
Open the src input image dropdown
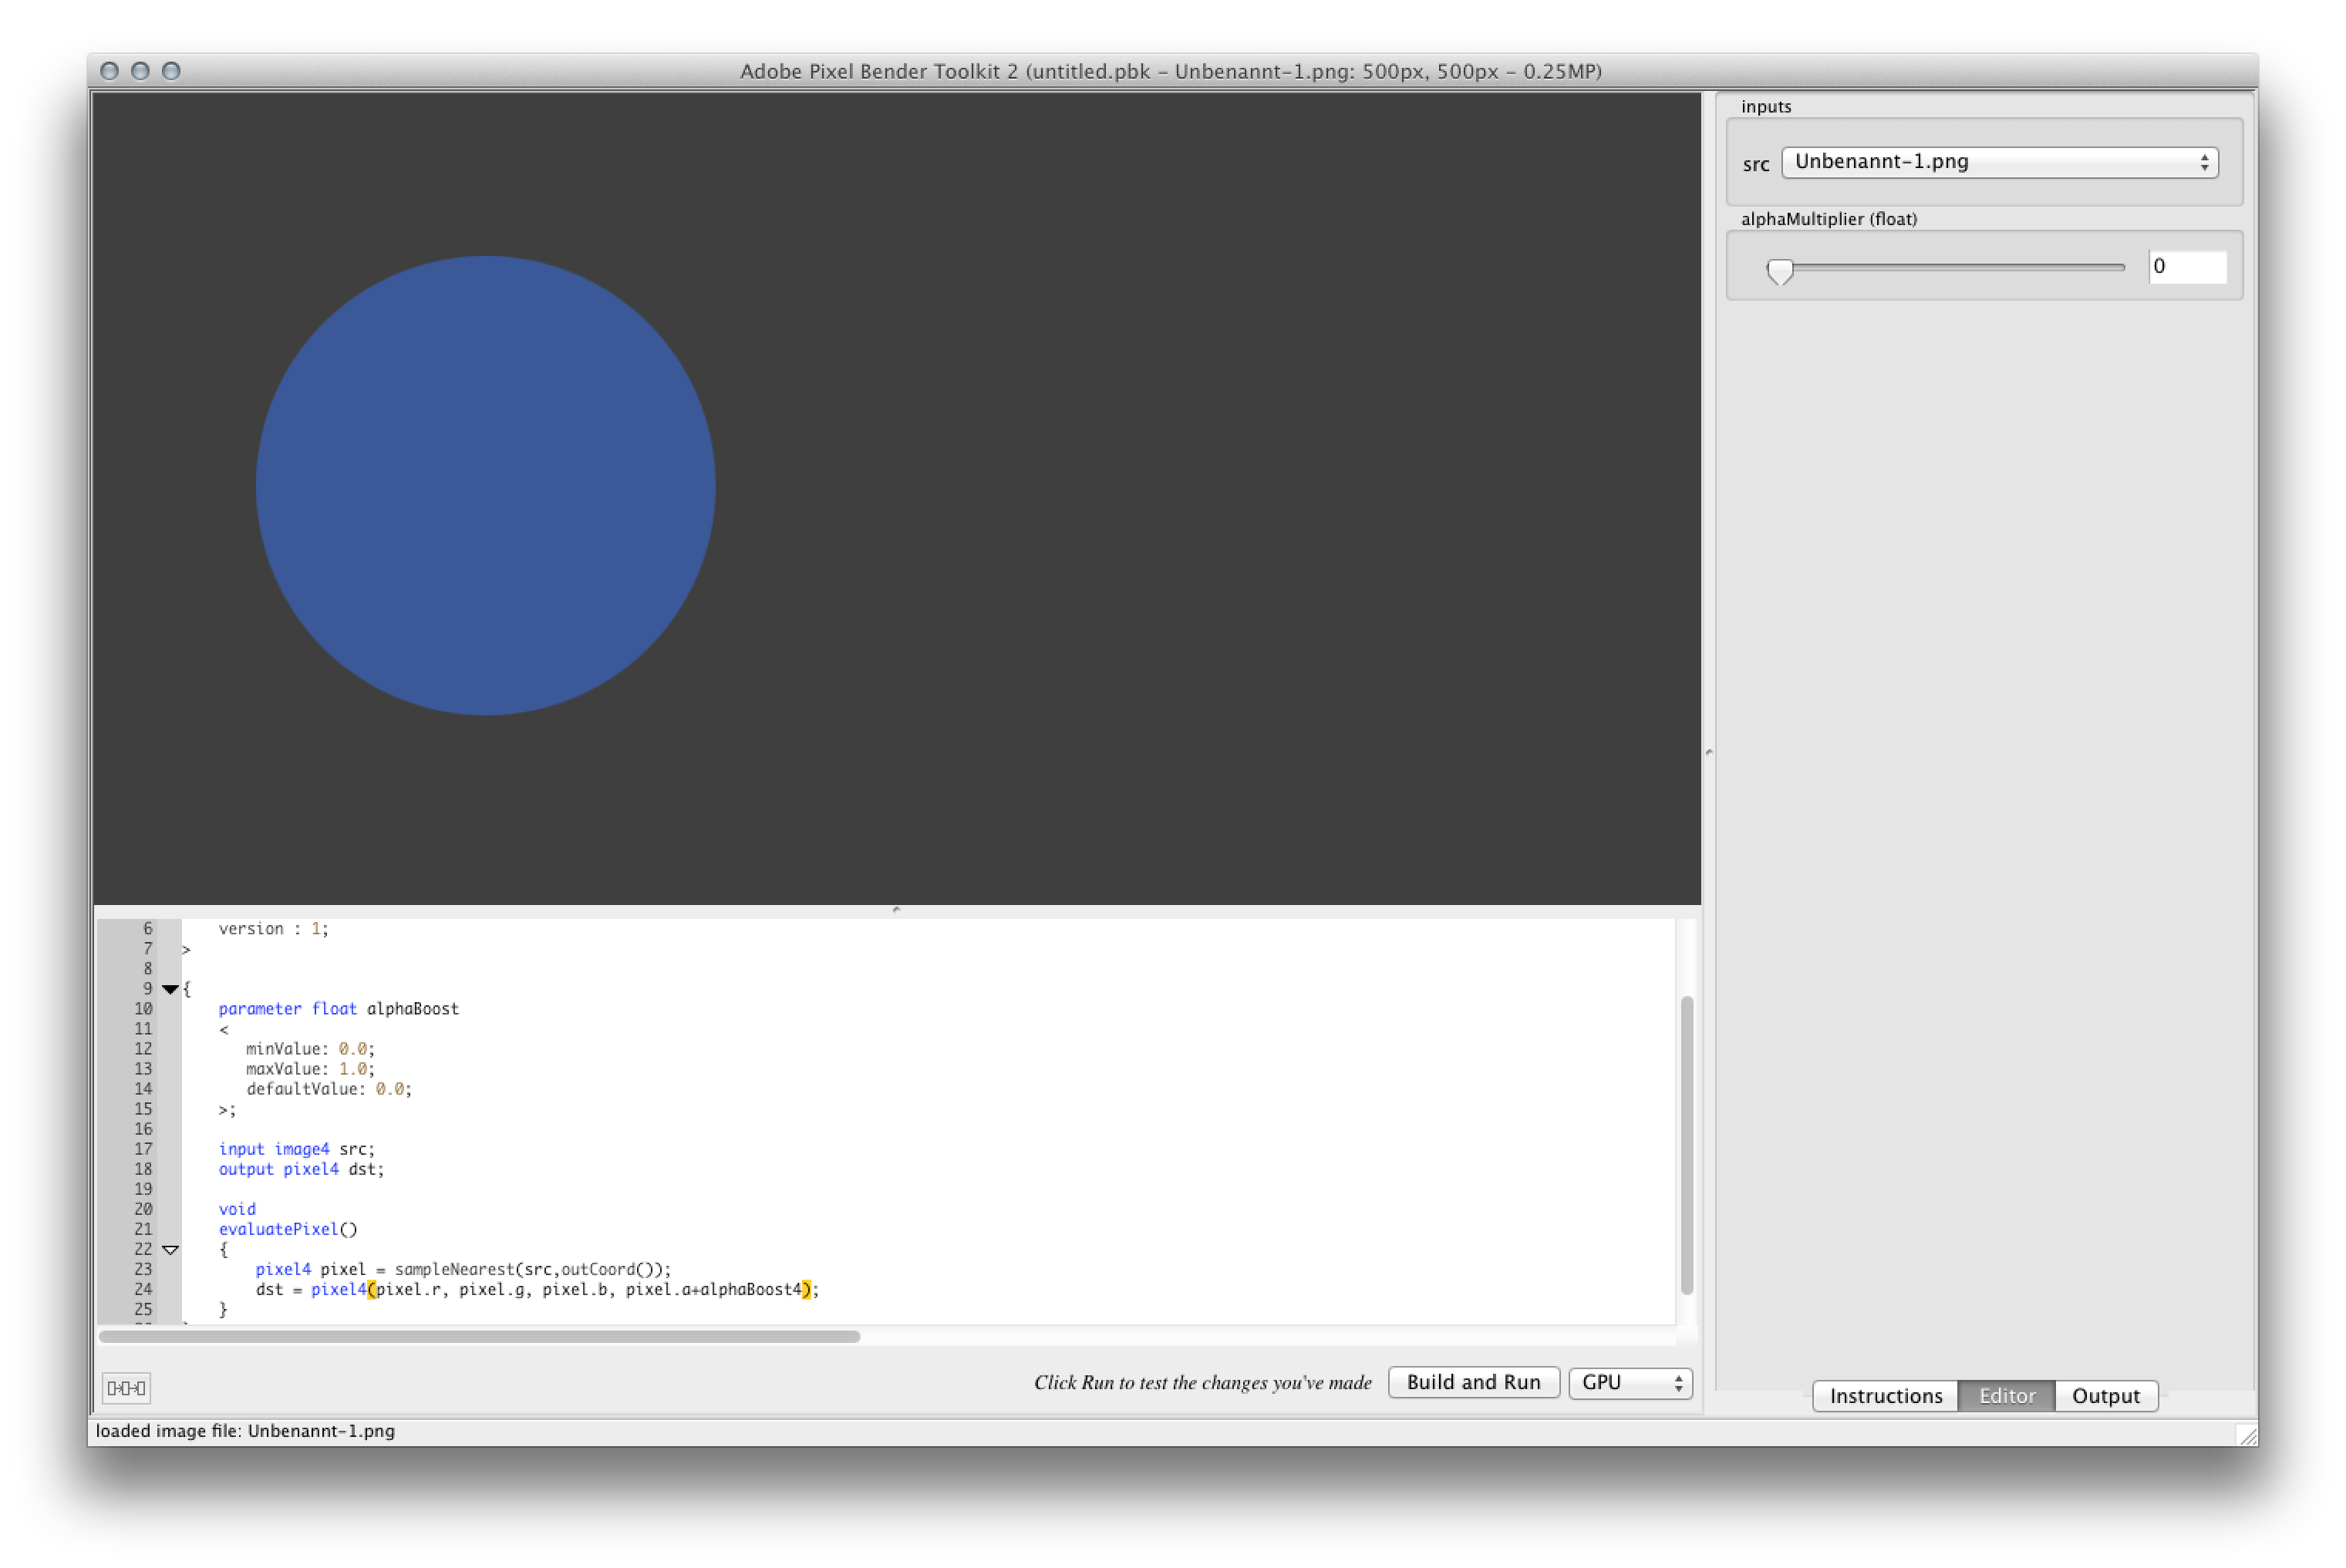(x=1999, y=162)
